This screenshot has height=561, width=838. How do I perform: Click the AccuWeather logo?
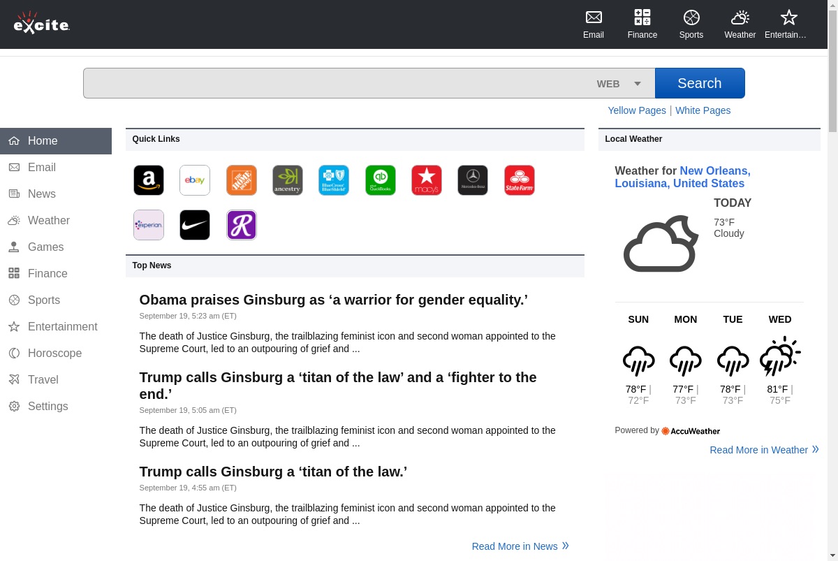[691, 431]
